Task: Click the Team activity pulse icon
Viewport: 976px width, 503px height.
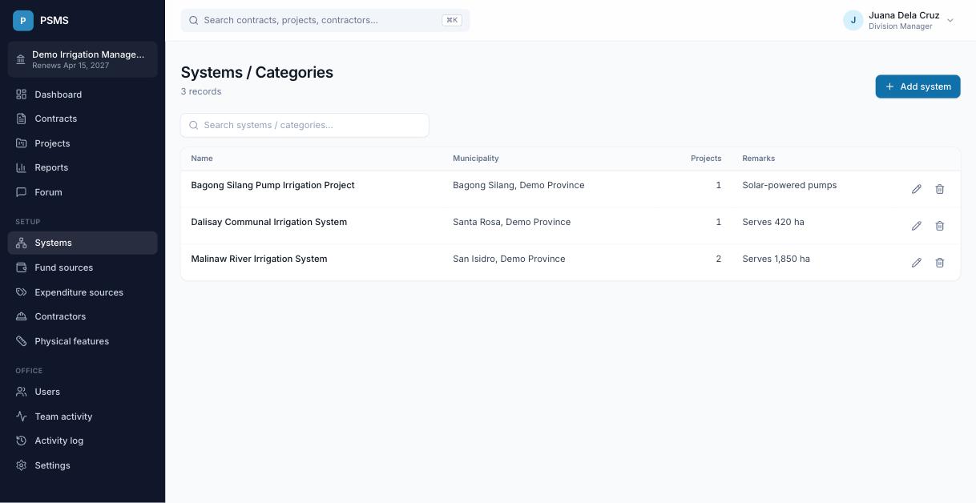Action: [22, 416]
